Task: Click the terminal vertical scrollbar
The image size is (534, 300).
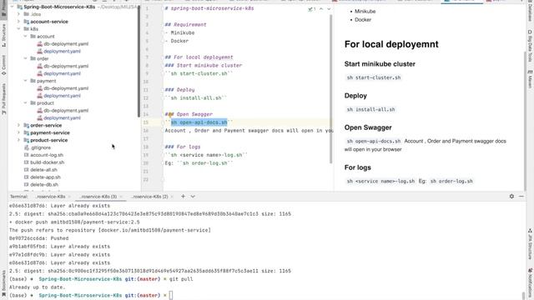Action: coord(524,295)
